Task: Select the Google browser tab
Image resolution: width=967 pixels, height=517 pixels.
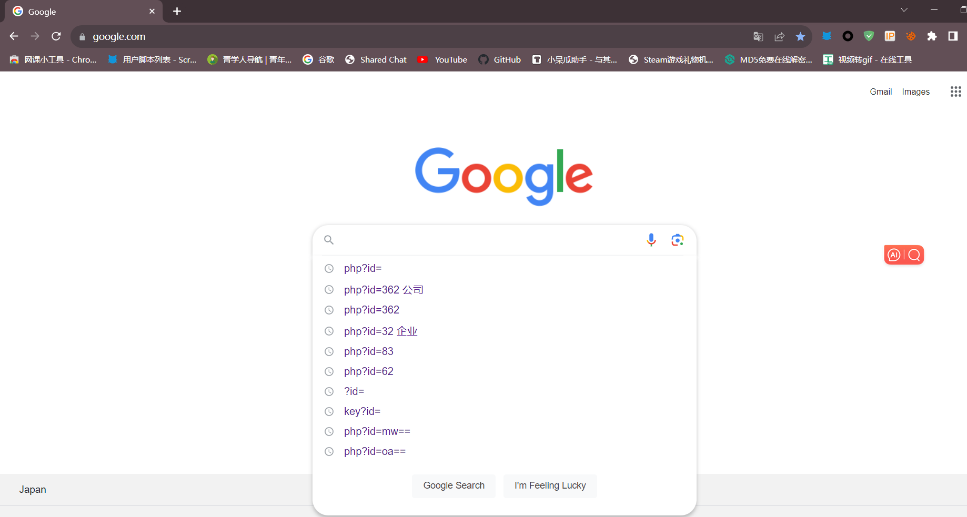Action: [x=84, y=11]
